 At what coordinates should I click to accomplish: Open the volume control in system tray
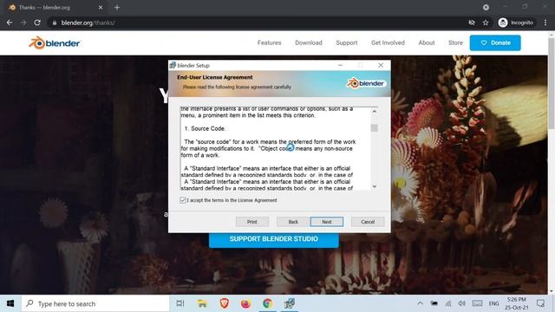pyautogui.click(x=462, y=303)
